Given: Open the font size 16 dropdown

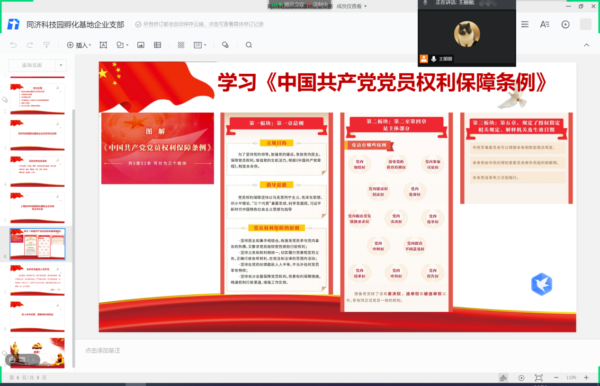Looking at the screenshot, I should coord(200,45).
